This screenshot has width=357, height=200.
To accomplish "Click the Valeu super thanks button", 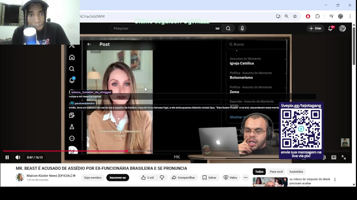I will 230,177.
